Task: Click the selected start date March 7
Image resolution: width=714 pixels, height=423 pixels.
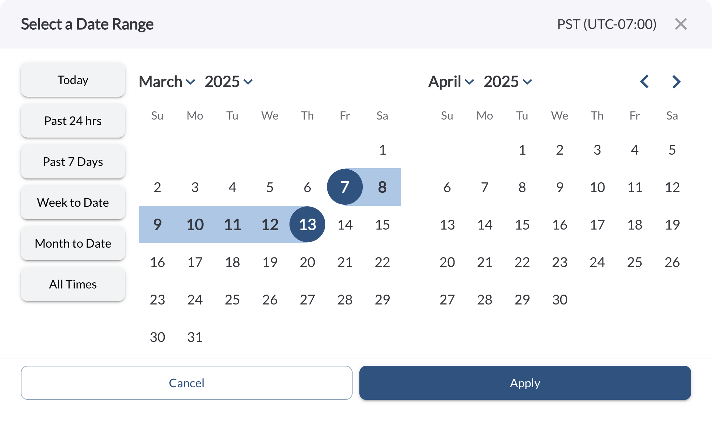Action: click(x=345, y=187)
